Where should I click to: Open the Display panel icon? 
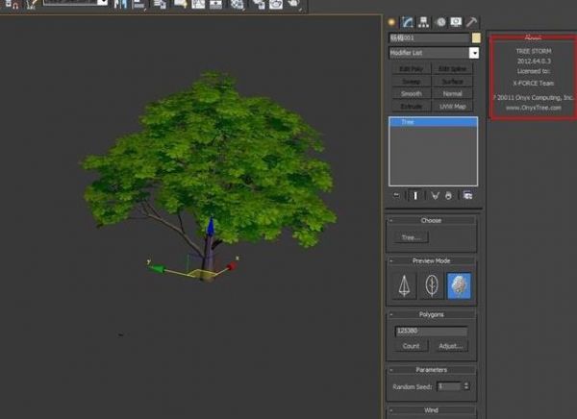(456, 21)
